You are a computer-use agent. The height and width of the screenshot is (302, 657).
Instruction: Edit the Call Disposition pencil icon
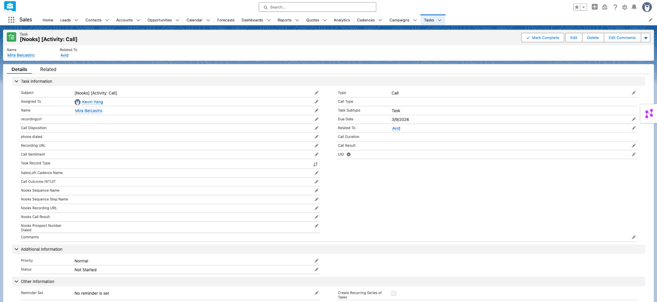click(317, 128)
